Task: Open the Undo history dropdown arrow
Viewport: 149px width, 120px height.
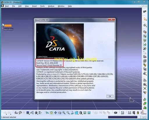Action: (x=6, y=114)
